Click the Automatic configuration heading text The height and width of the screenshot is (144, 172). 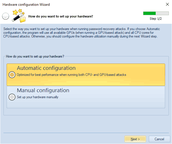coord(46,68)
